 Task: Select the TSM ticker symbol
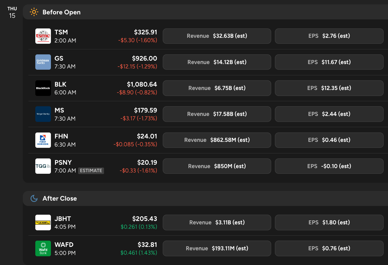pos(61,32)
